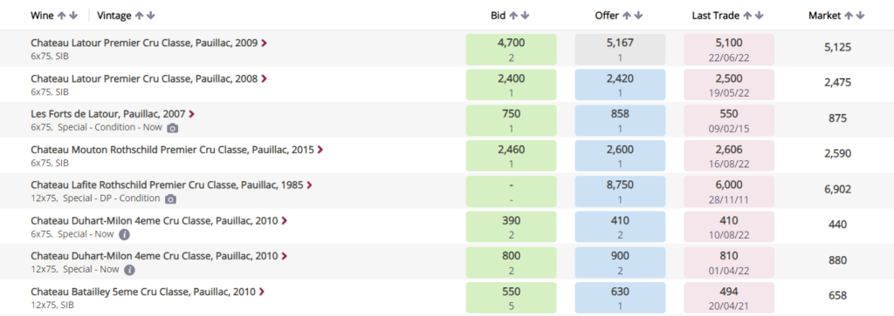View last trade 2,606 dated 16/08/22
The image size is (894, 316).
tap(729, 156)
